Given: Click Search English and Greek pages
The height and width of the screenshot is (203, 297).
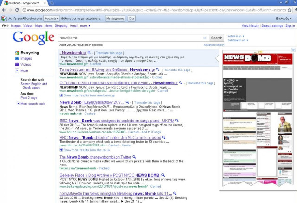Looking at the screenshot, I should click(34, 86).
